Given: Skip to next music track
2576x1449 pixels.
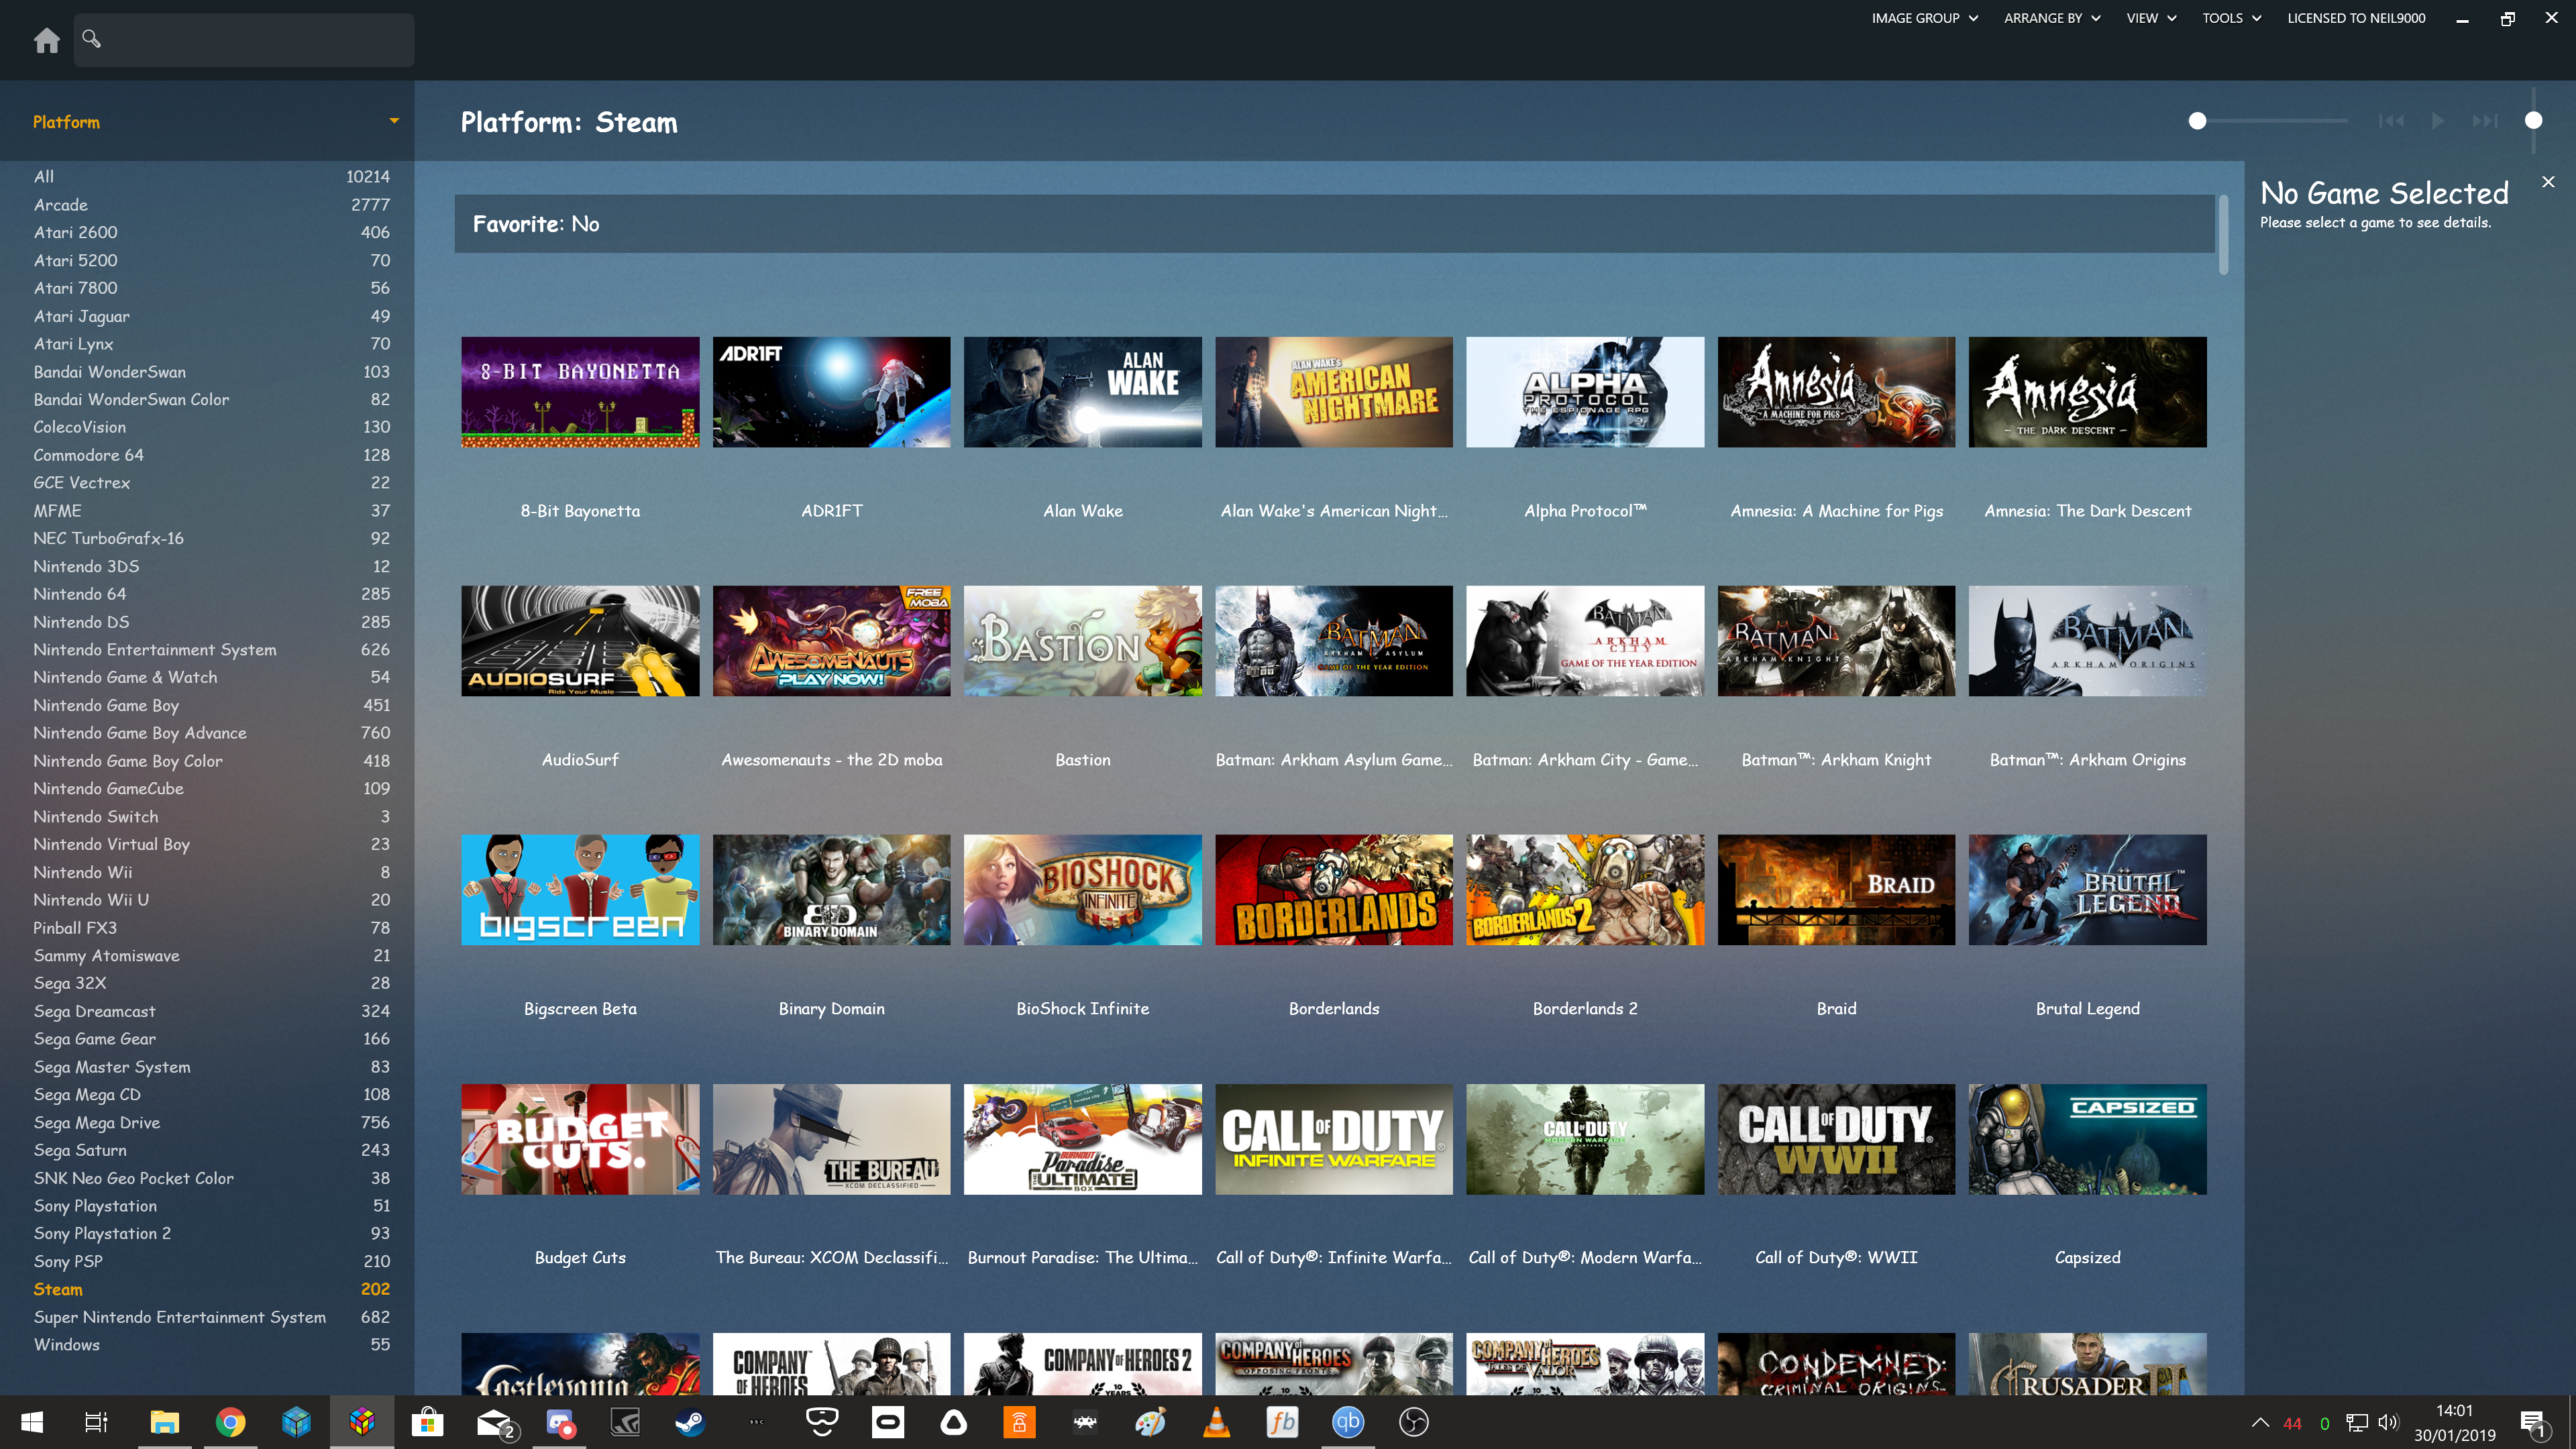Looking at the screenshot, I should [2484, 121].
